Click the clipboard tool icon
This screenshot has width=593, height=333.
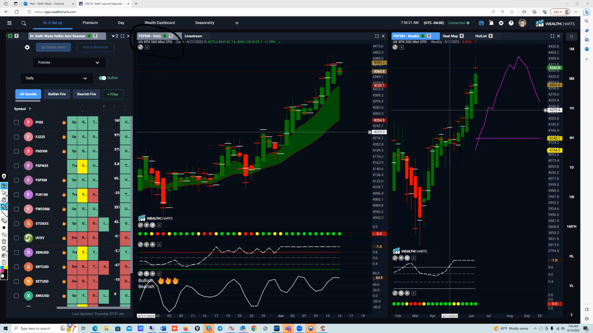coord(4,262)
